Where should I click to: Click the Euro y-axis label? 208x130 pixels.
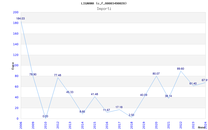(13, 66)
